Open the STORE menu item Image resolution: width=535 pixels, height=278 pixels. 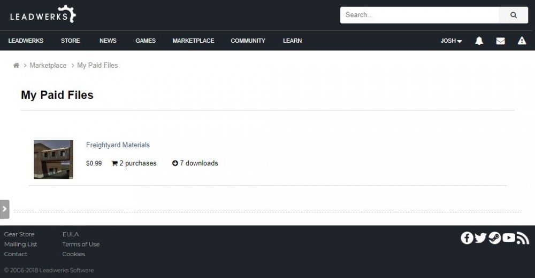click(70, 41)
